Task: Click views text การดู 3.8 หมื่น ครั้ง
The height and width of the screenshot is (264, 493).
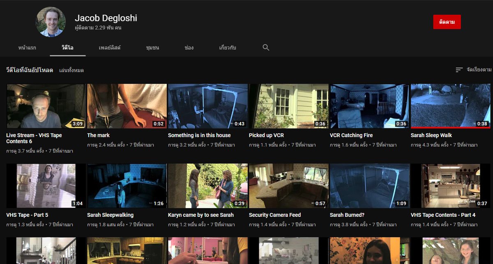Action: pyautogui.click(x=348, y=225)
